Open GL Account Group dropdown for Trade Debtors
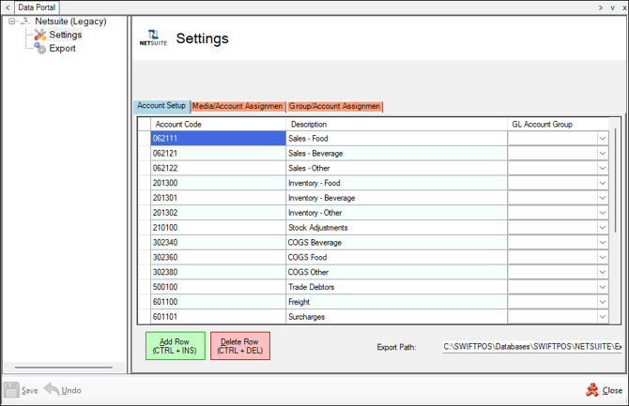The height and width of the screenshot is (406, 629). tap(602, 287)
